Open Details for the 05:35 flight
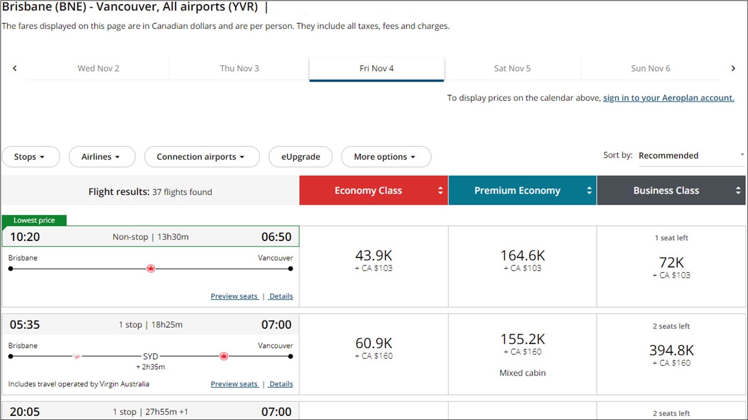748x420 pixels. point(281,384)
